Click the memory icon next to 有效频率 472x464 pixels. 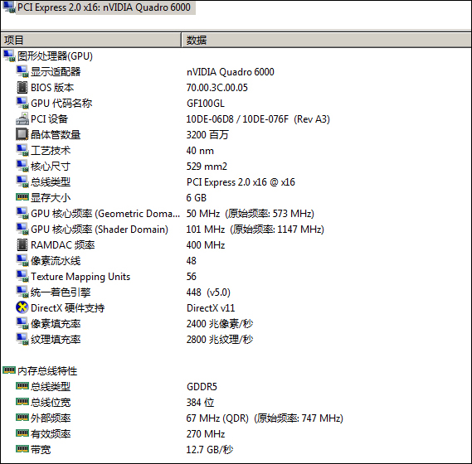[22, 433]
